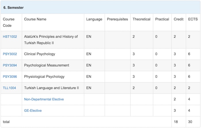Click the Clinical Psychology course name

click(x=40, y=54)
